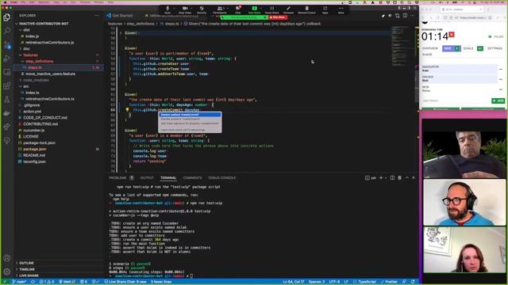This screenshot has width=508, height=285.
Task: Open the Mob tab in the mob timer
Action: pos(452,48)
